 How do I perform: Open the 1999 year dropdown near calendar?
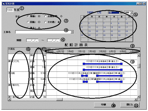click(x=132, y=13)
